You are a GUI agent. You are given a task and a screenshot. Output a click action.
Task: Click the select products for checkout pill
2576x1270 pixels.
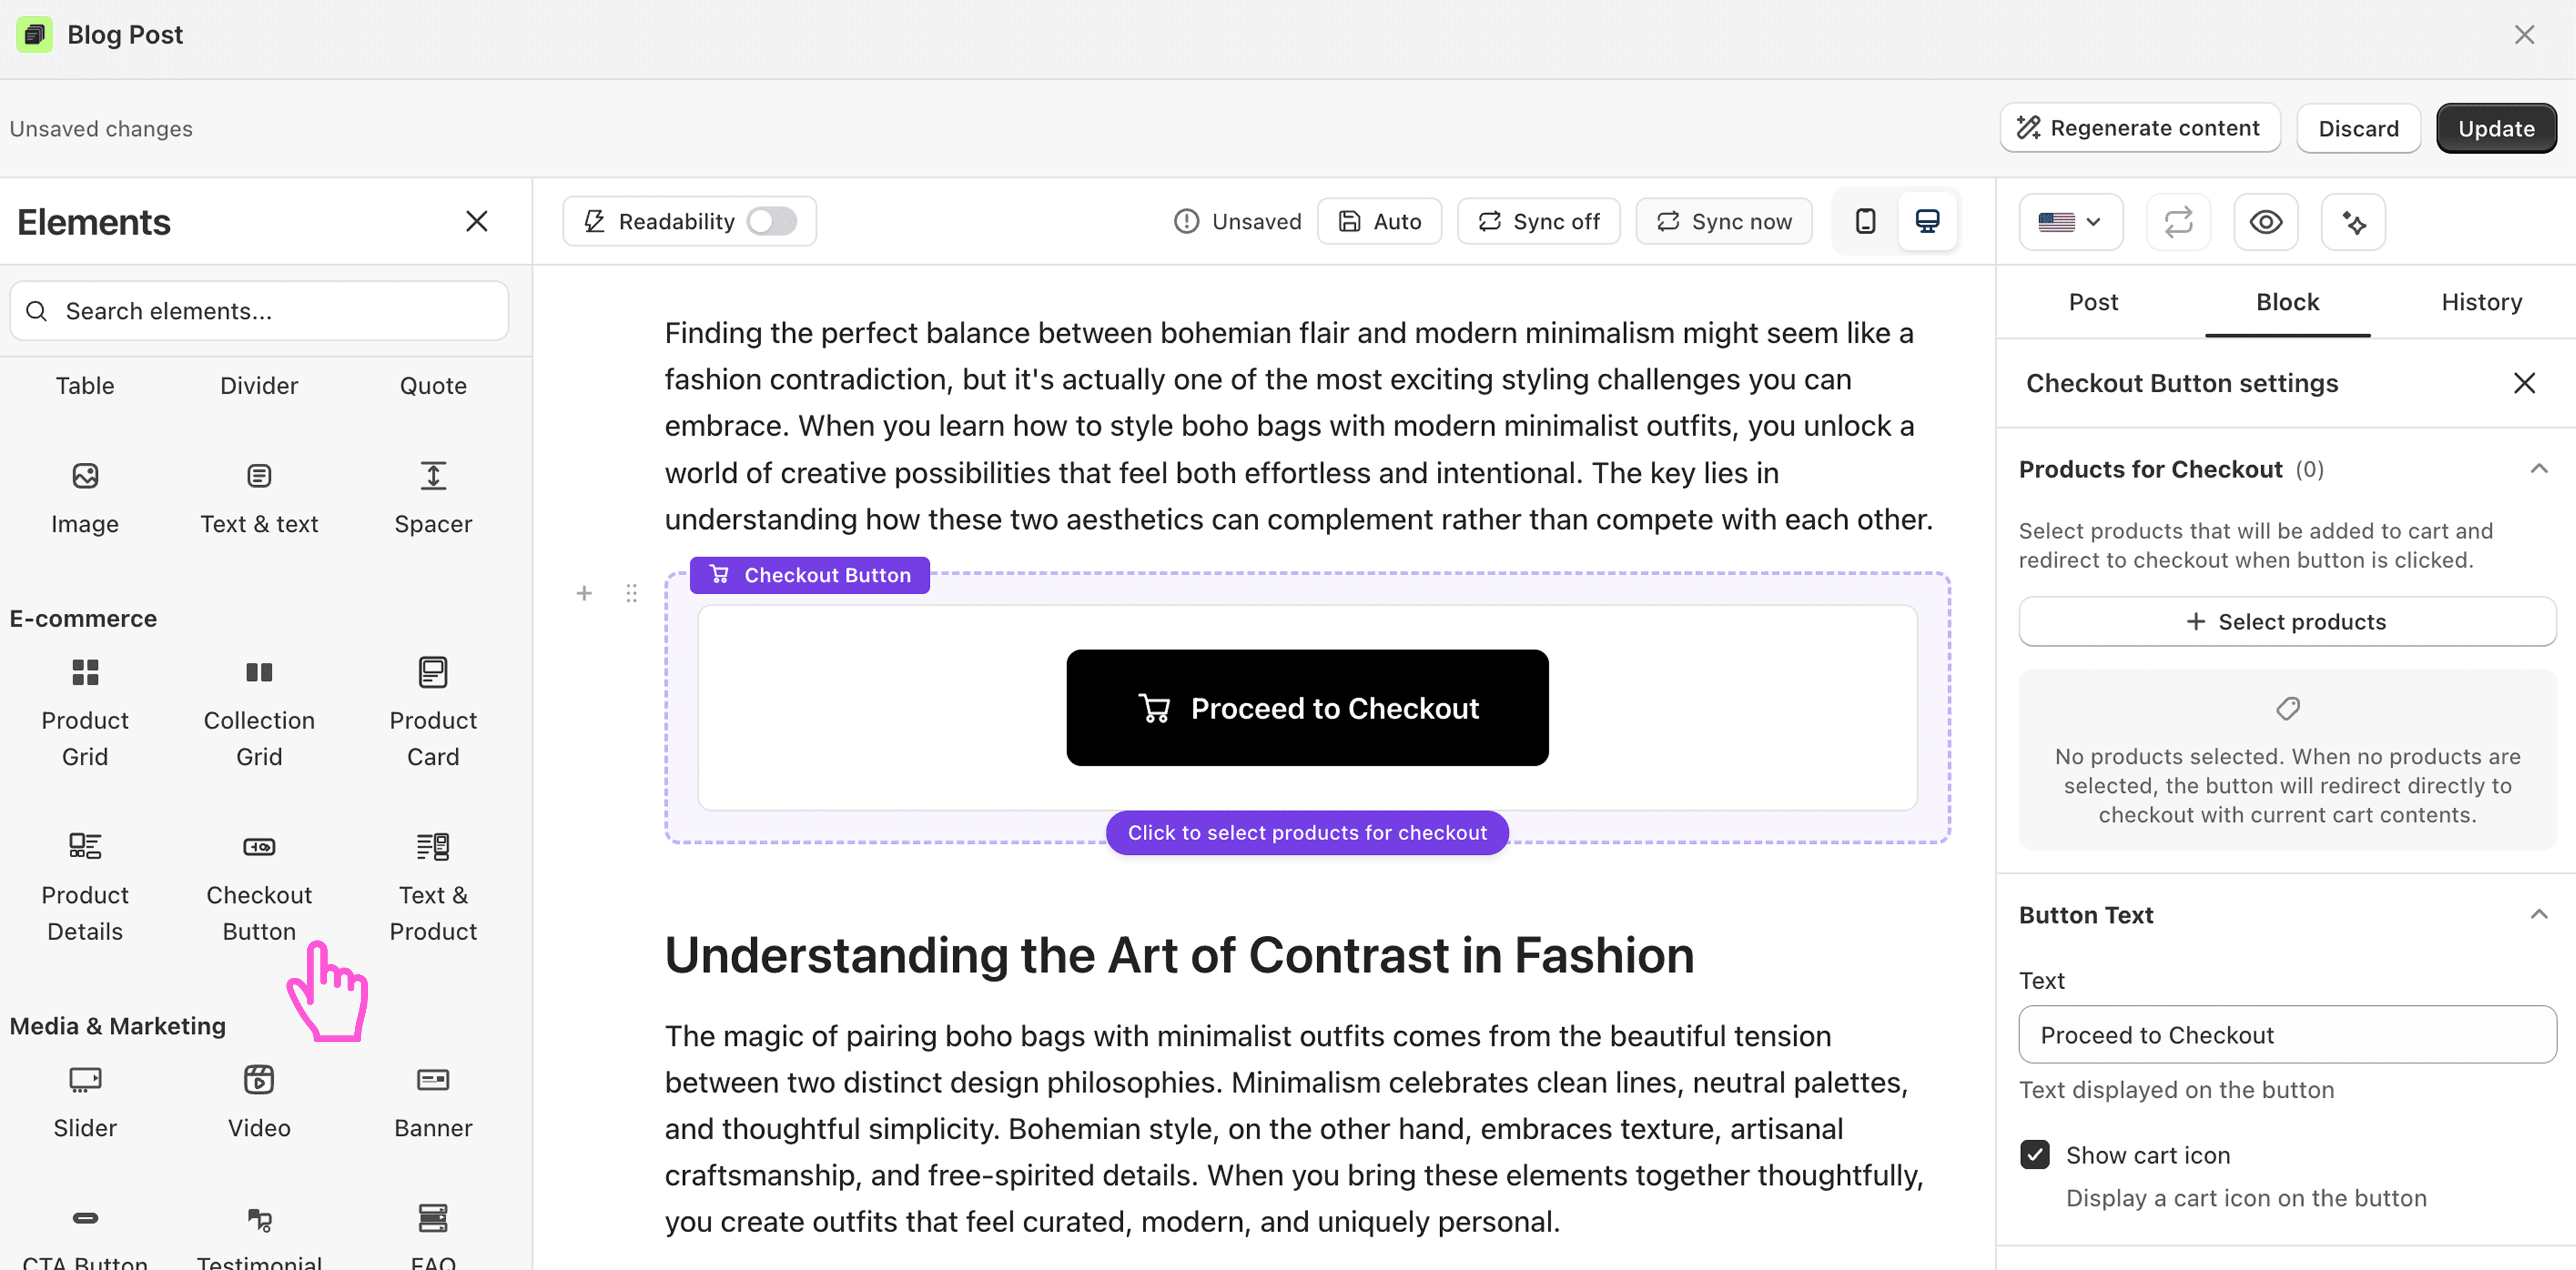point(1307,832)
